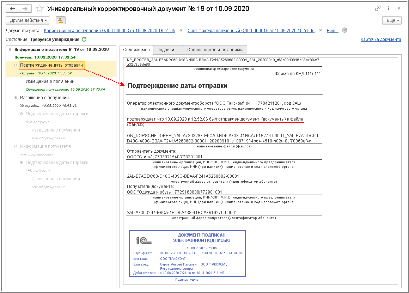The image size is (409, 293).
Task: Click the refresh status green icon
Action: pos(84,39)
